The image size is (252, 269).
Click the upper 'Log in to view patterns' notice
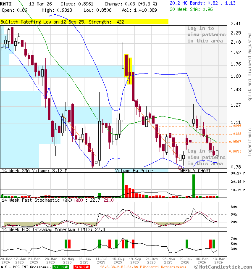pyautogui.click(x=206, y=34)
